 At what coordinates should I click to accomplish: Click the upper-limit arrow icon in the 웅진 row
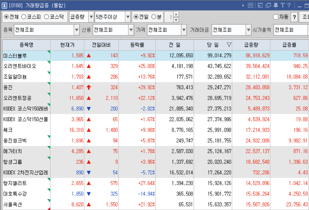click(89, 87)
